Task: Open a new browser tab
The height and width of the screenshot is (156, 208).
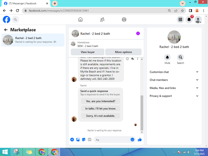Action: 55,3
